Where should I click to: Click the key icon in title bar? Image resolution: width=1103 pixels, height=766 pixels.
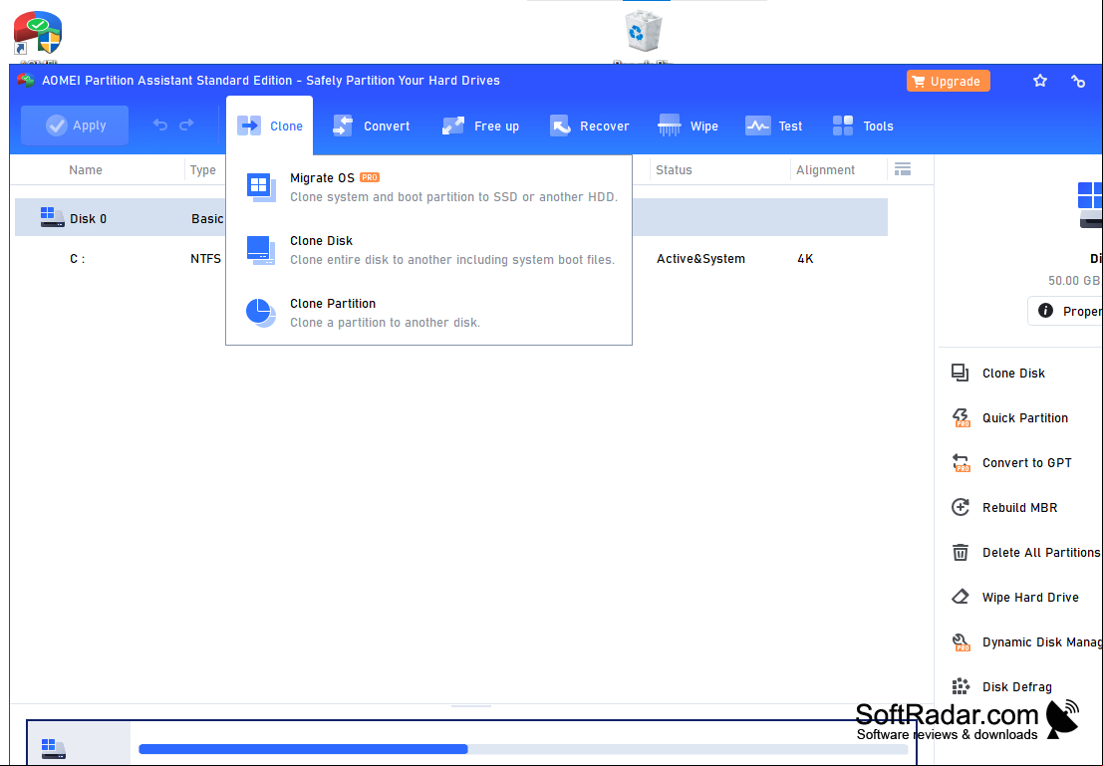pyautogui.click(x=1078, y=81)
